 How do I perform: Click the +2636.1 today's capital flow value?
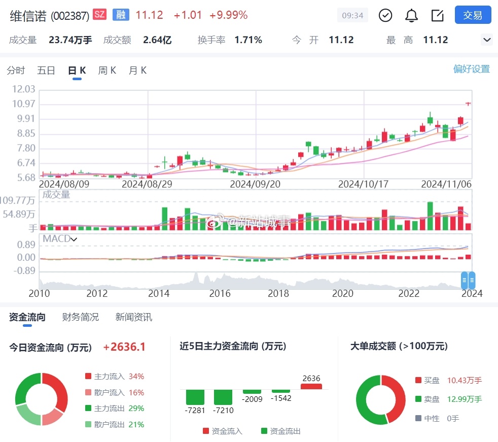(x=124, y=347)
